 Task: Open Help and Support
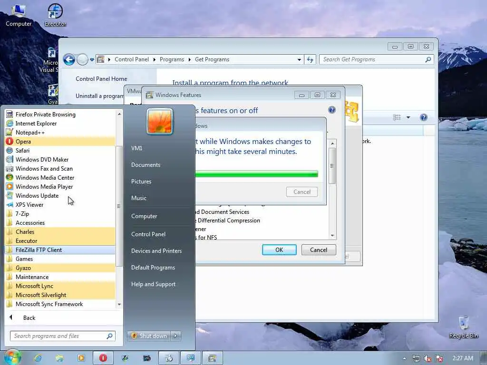(x=154, y=284)
